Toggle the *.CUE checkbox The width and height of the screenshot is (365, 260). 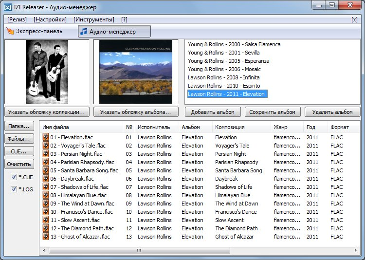pyautogui.click(x=14, y=177)
